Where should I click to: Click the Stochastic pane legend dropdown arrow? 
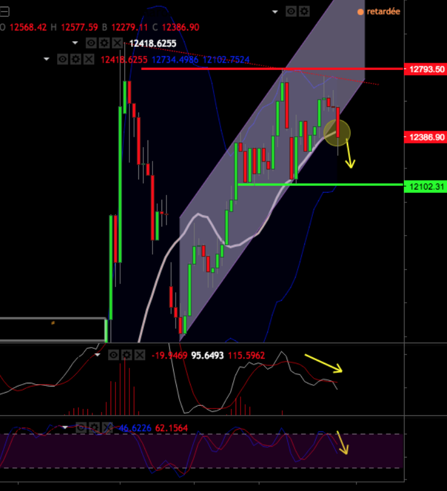pyautogui.click(x=65, y=428)
